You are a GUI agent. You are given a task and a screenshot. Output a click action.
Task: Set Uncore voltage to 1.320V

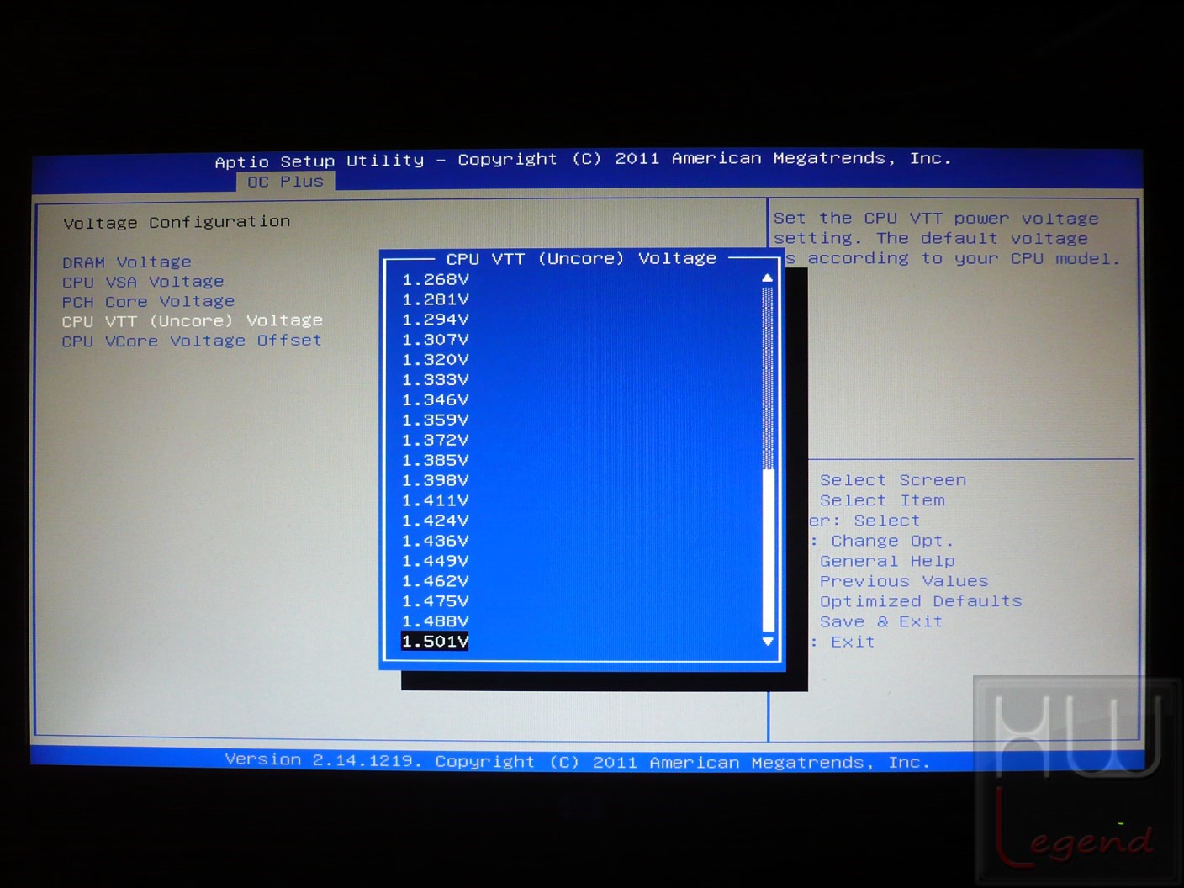[436, 360]
